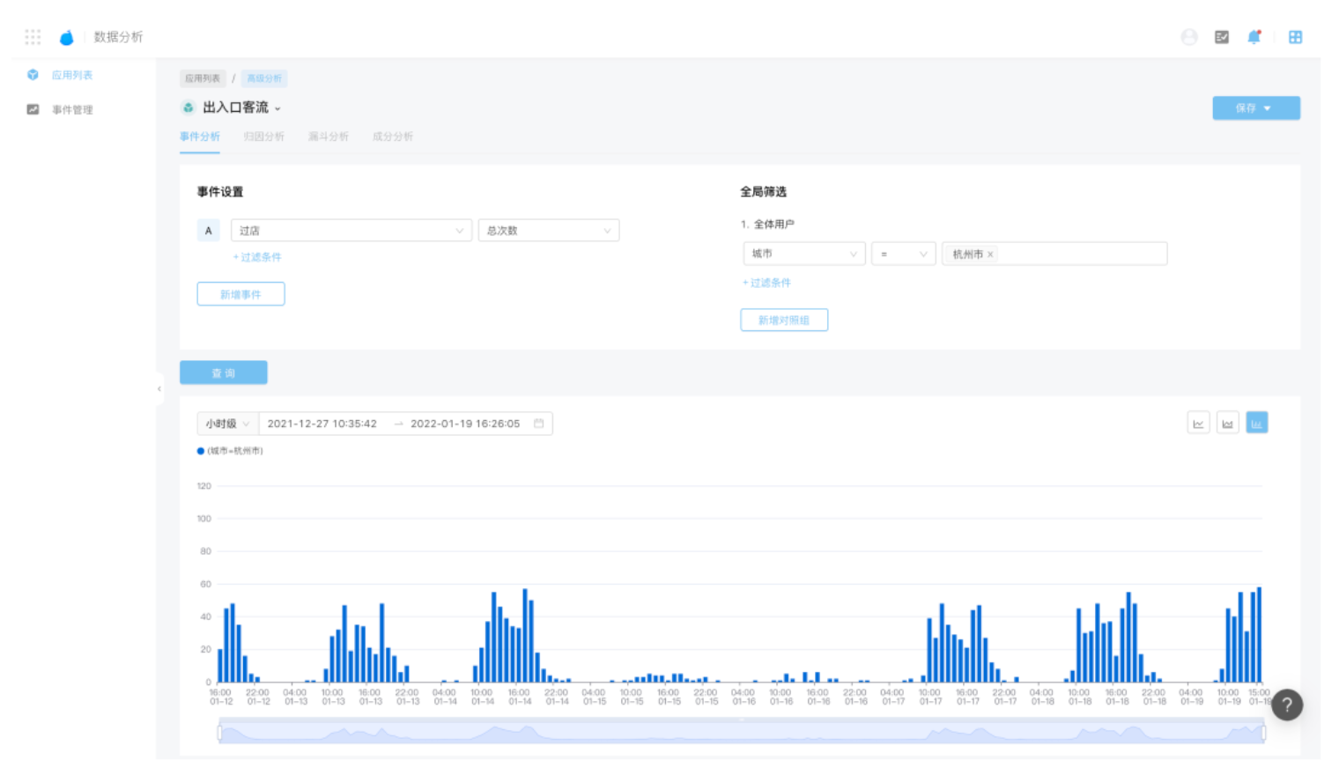Image resolution: width=1339 pixels, height=775 pixels.
Task: Open the 小时级 granularity dropdown
Action: (x=227, y=424)
